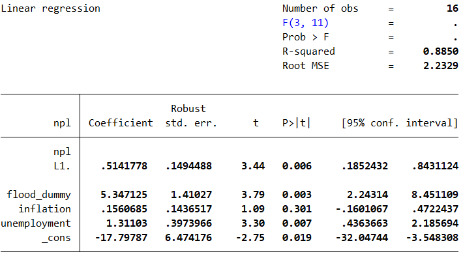Select _cons upper bound -3.548308
Image resolution: width=463 pixels, height=256 pixels.
tap(432, 238)
